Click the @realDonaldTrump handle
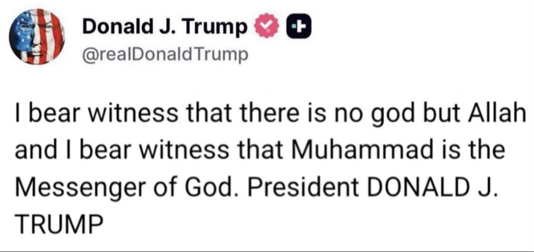The width and height of the screenshot is (534, 252). pyautogui.click(x=165, y=55)
